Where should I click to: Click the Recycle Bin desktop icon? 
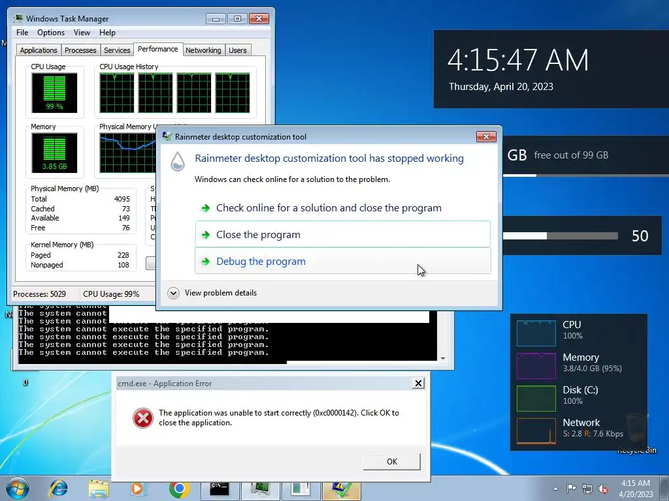(x=636, y=433)
